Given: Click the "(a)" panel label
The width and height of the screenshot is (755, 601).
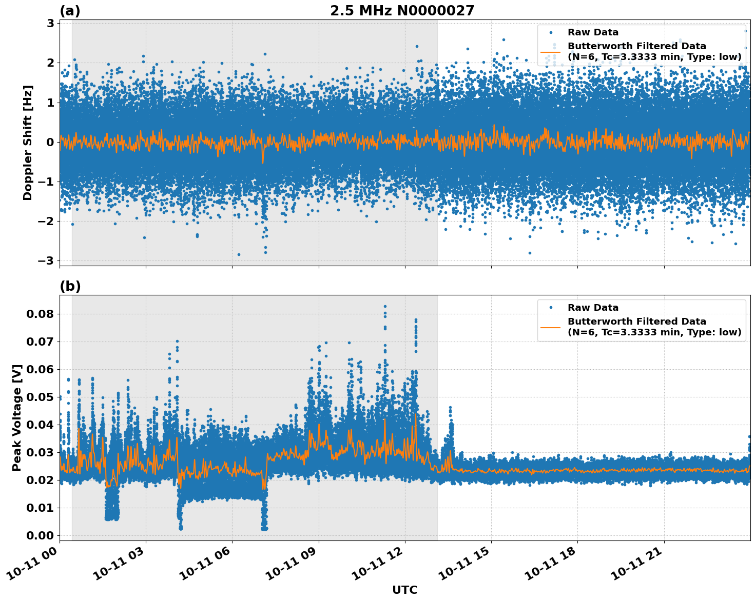Looking at the screenshot, I should [x=70, y=11].
